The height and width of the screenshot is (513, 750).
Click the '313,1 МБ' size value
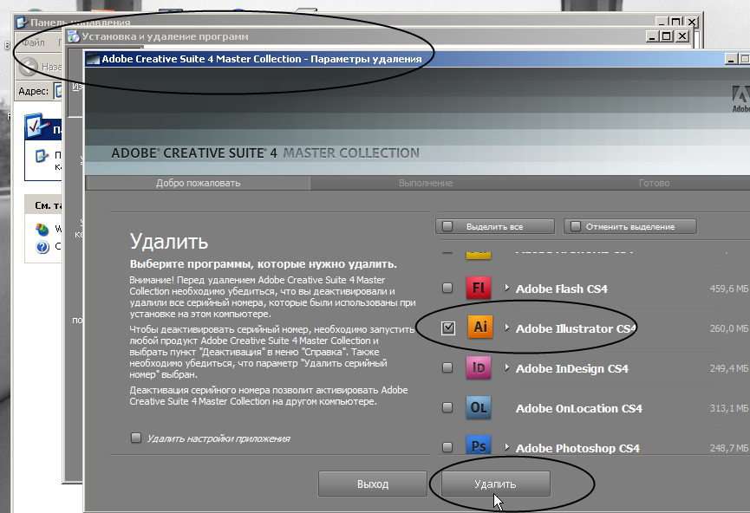(729, 408)
